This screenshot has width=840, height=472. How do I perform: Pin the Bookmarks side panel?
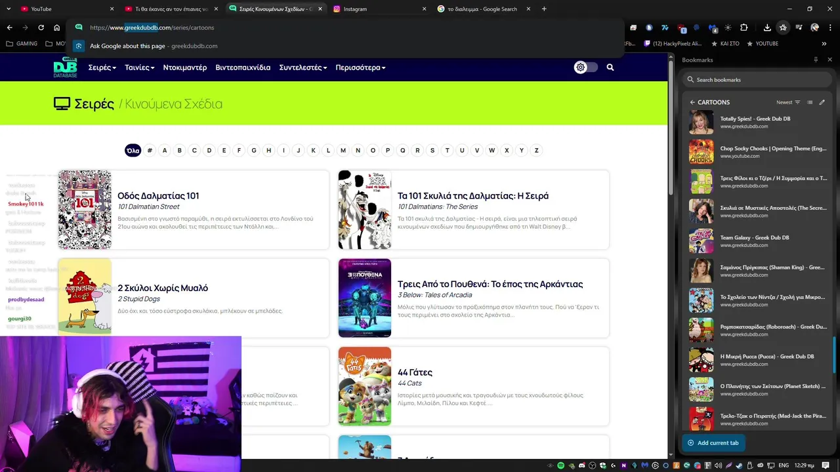816,60
